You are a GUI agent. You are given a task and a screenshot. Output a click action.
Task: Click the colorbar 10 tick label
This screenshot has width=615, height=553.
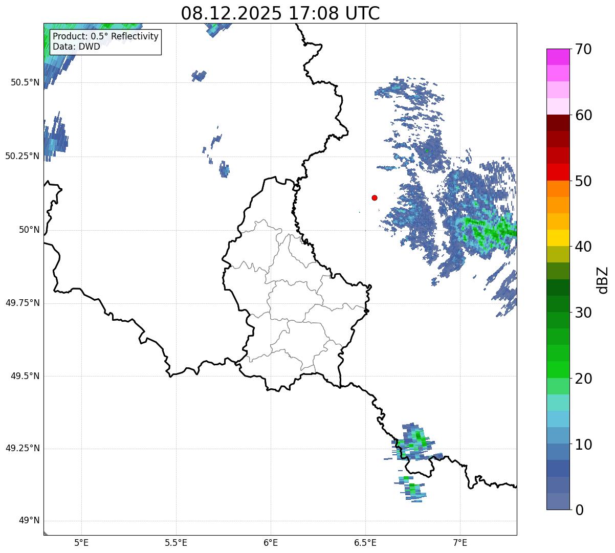(583, 444)
